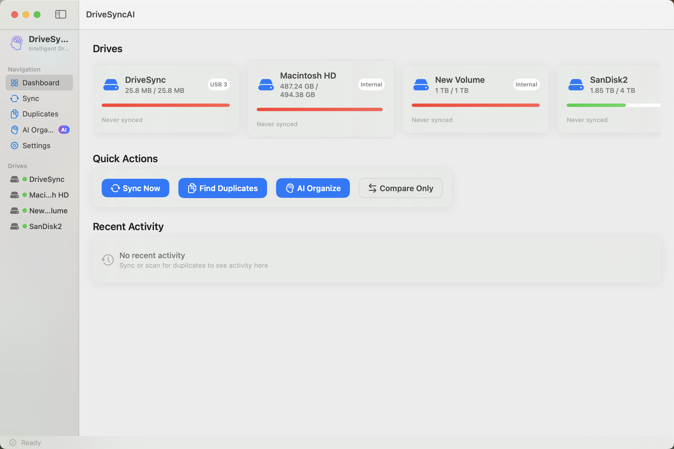674x449 pixels.
Task: Open Settings via the gear icon
Action: click(x=15, y=145)
